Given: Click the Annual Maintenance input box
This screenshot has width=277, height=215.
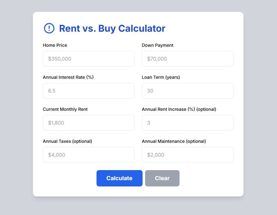Looking at the screenshot, I should click(x=188, y=155).
